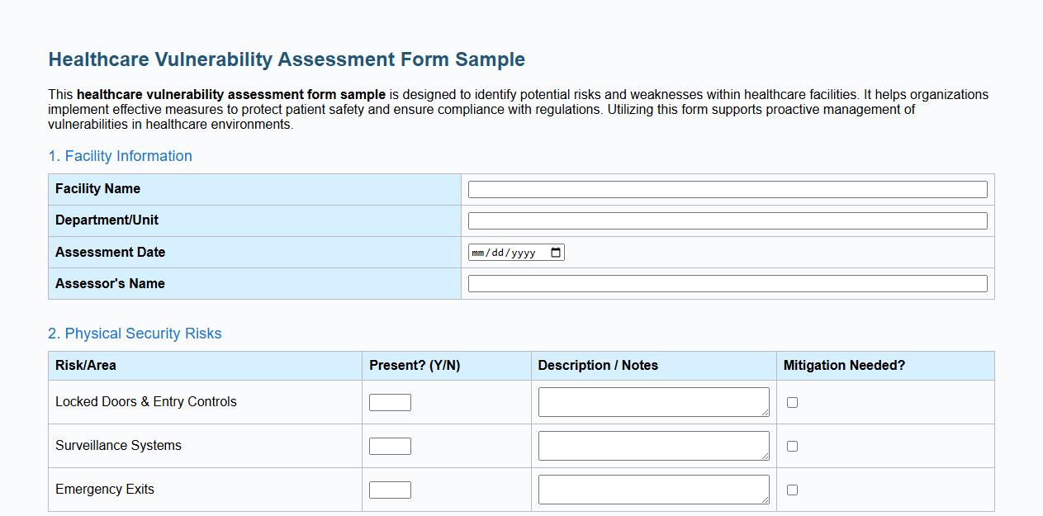Open the calendar picker for Assessment Date
Image resolution: width=1043 pixels, height=516 pixels.
pos(556,252)
